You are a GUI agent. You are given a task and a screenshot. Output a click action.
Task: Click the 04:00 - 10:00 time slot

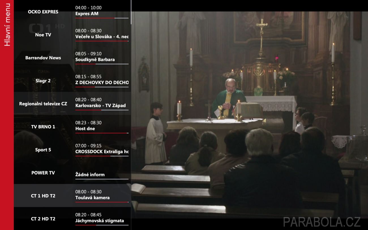(88, 8)
